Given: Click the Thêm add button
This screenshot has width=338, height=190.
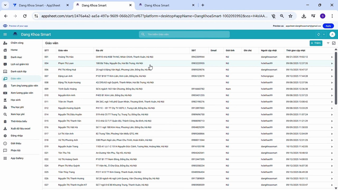Looking at the screenshot, I should click(316, 43).
